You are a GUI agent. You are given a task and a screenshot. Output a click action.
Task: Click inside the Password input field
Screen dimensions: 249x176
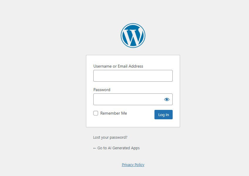pyautogui.click(x=128, y=99)
